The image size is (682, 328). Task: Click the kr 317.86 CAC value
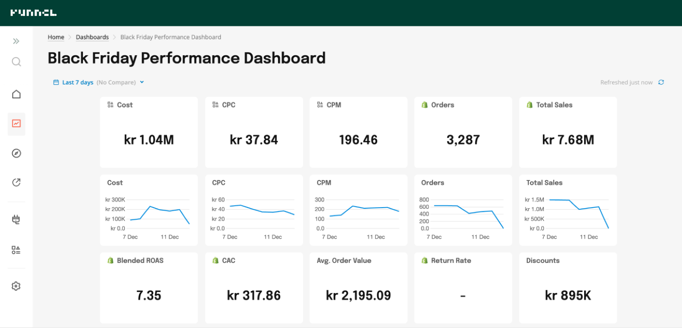click(254, 295)
